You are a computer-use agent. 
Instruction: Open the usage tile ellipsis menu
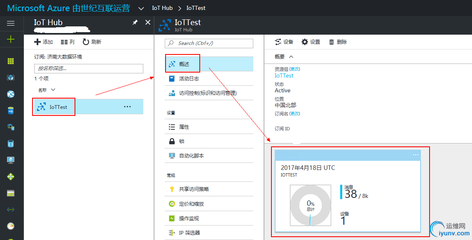pos(416,155)
